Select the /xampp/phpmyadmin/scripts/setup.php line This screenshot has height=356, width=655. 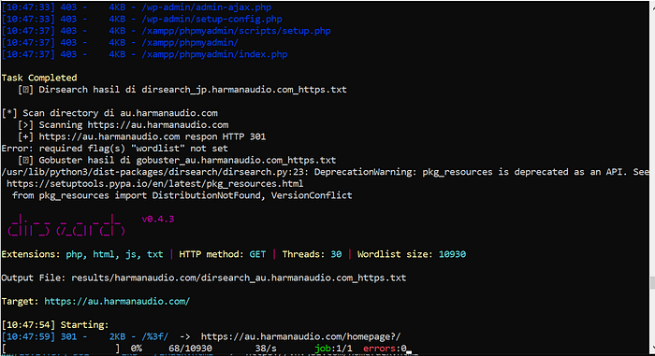167,31
